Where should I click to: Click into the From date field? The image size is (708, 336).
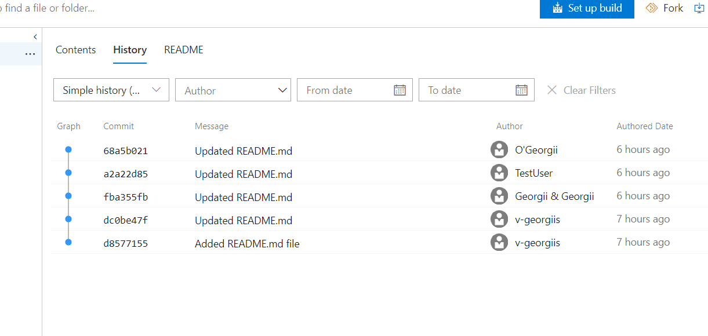(345, 90)
